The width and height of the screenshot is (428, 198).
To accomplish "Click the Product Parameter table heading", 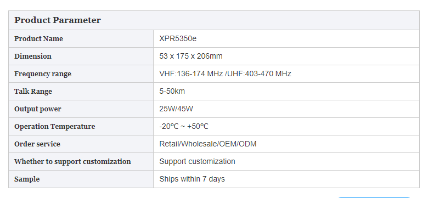I will [x=57, y=20].
